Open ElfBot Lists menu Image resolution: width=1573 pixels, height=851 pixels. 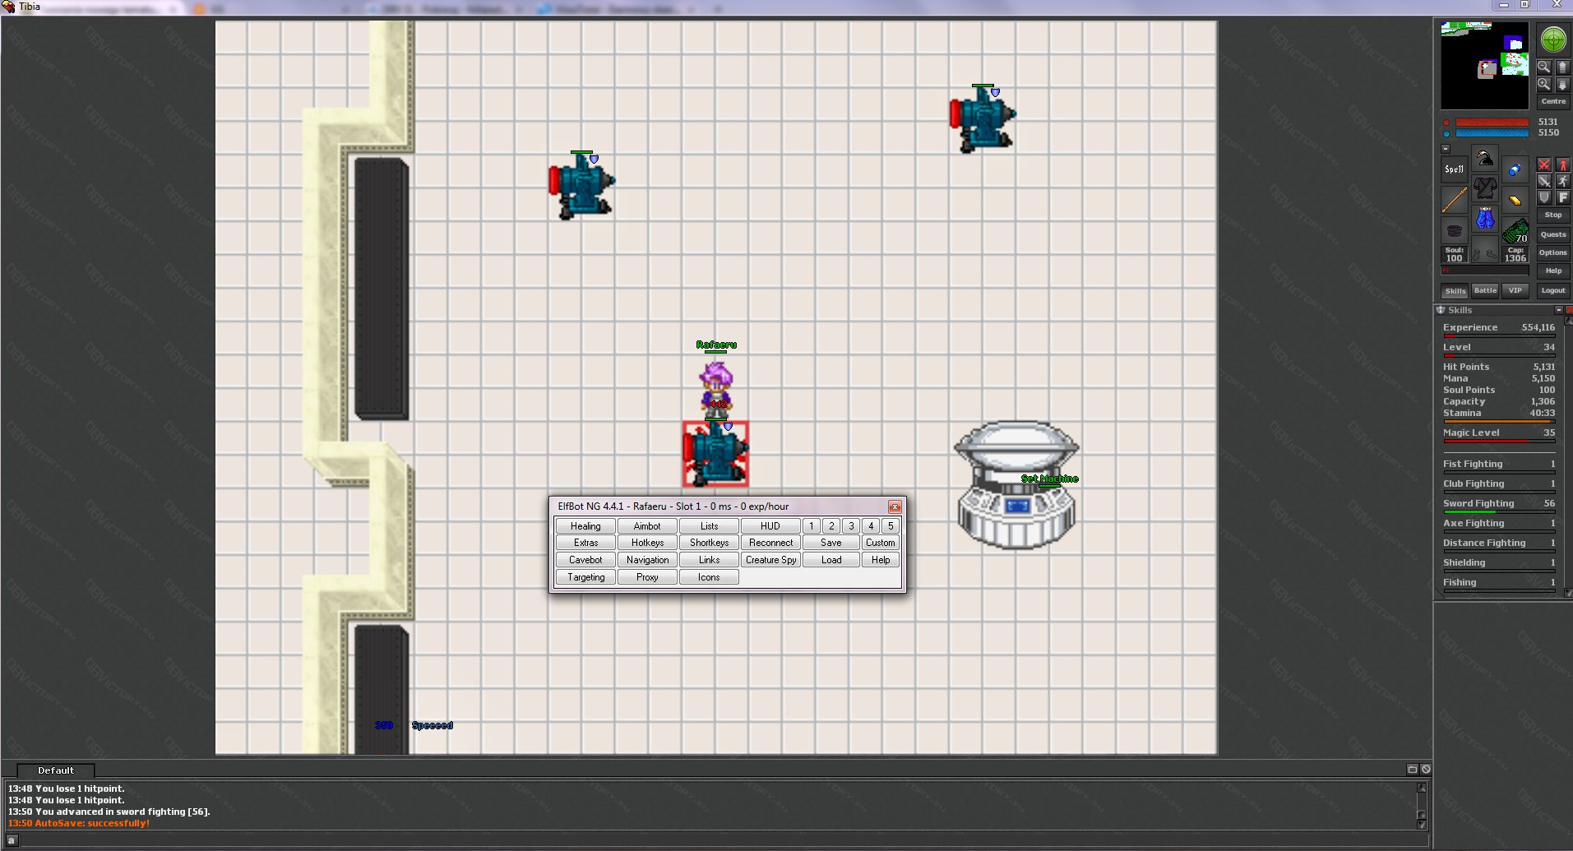[709, 526]
